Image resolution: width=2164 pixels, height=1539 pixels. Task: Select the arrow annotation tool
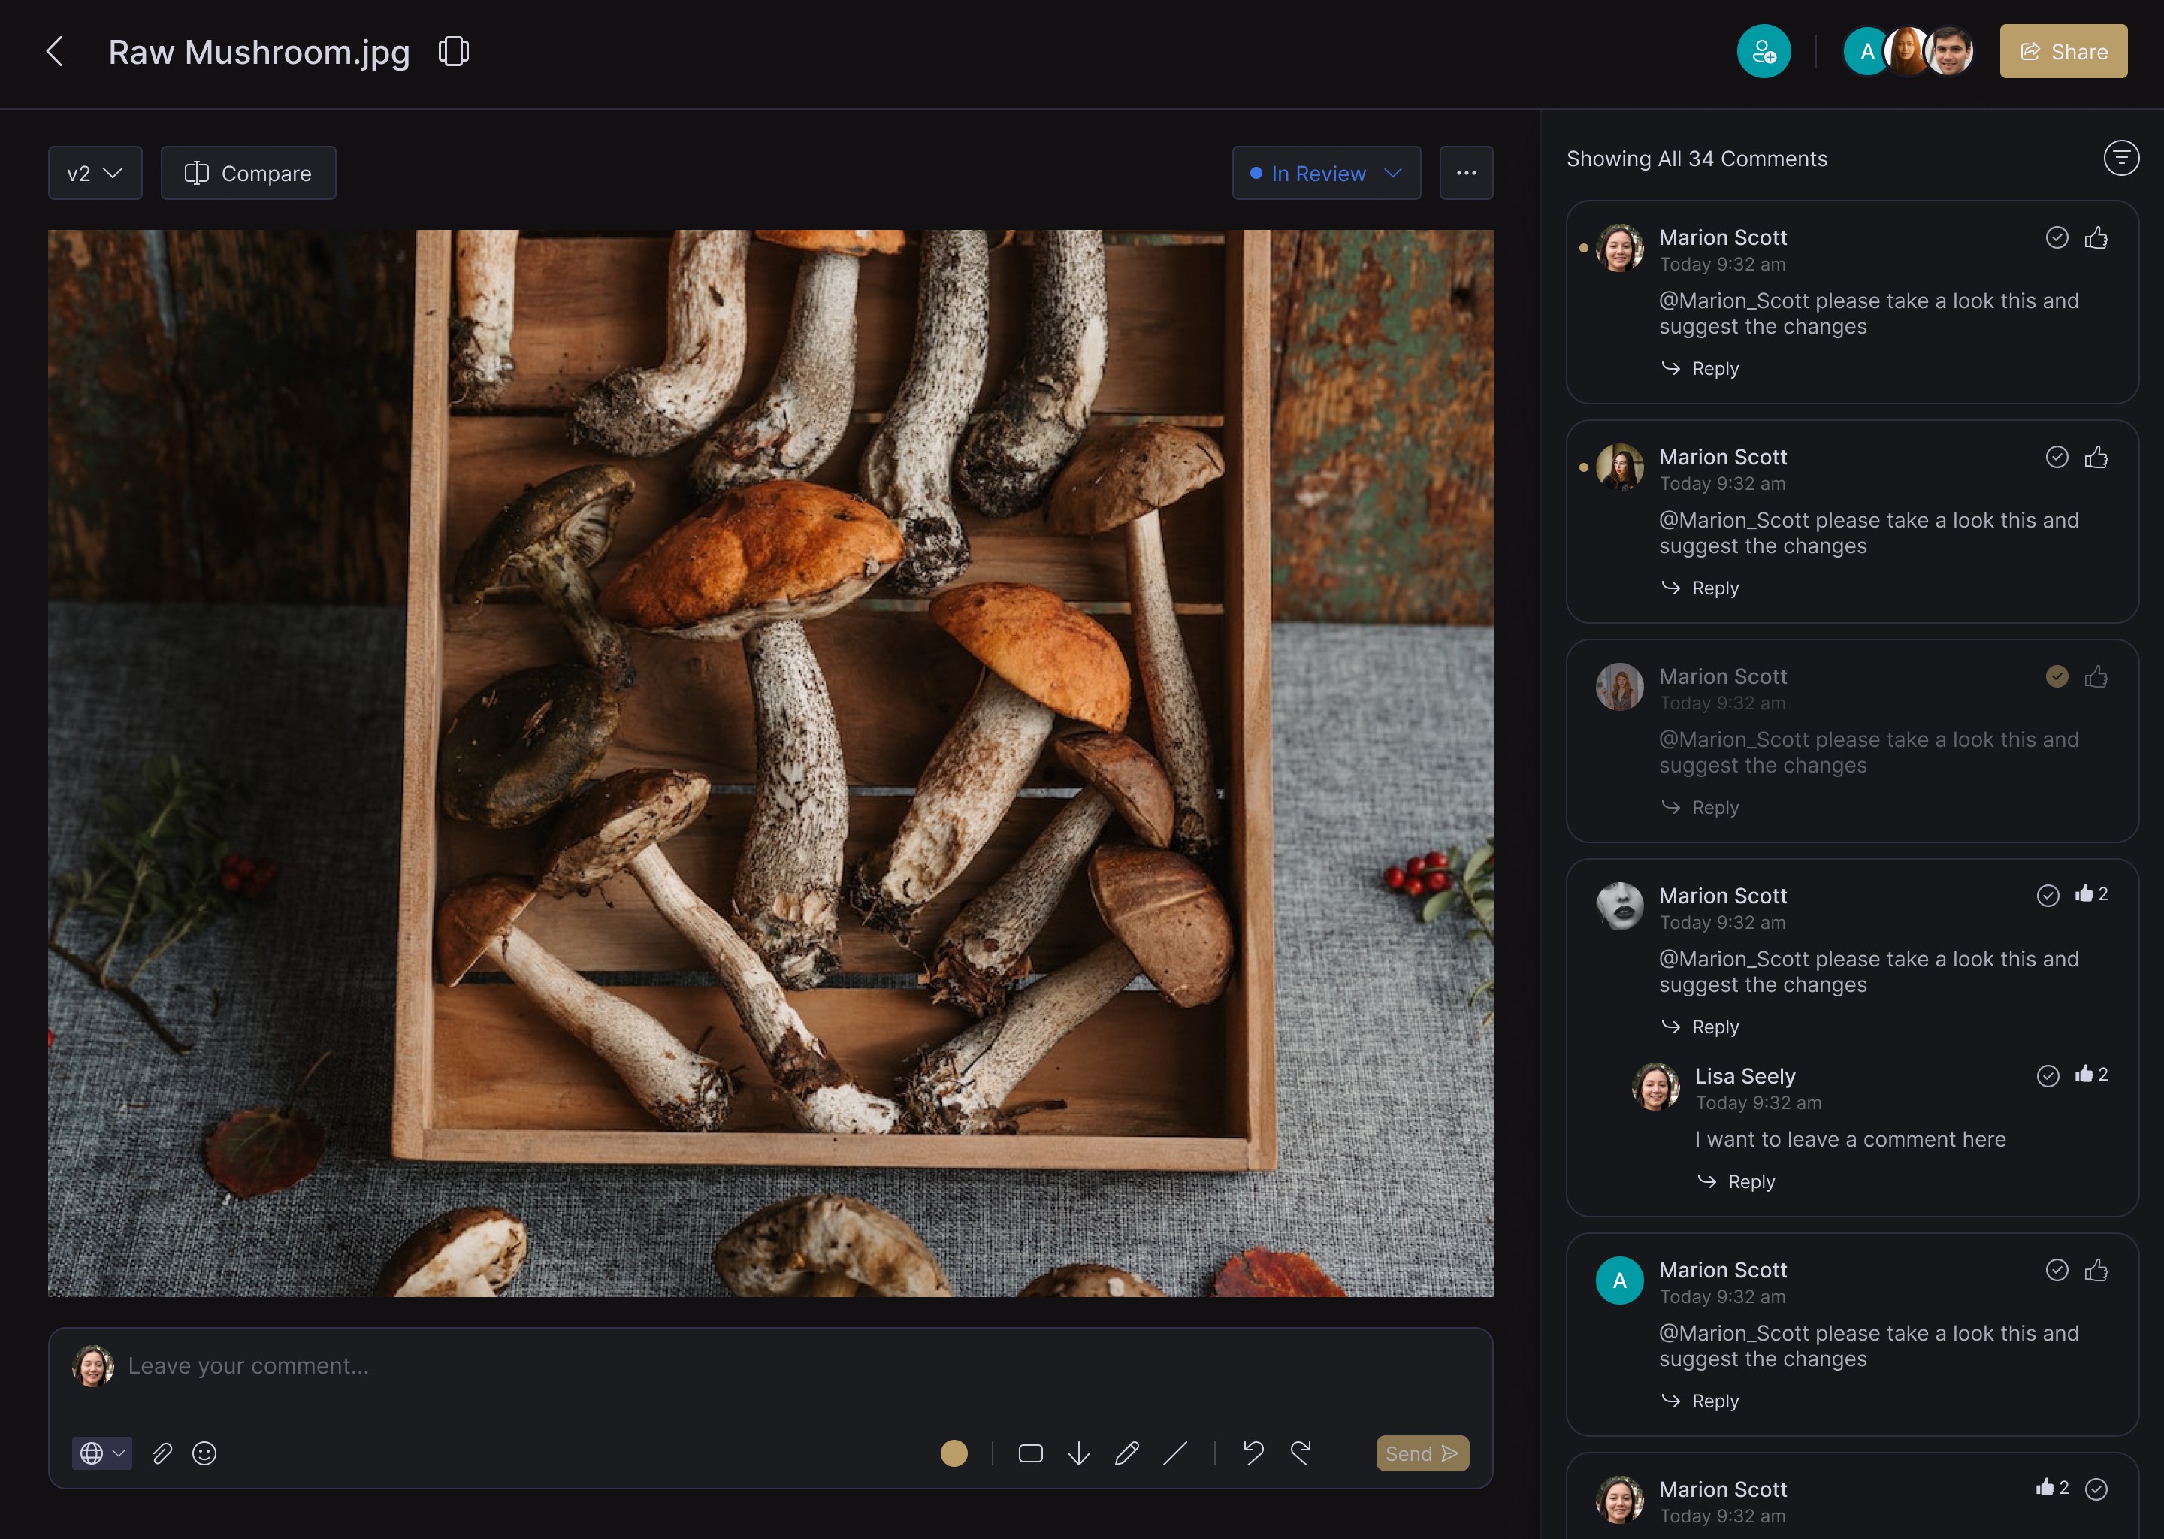pos(1078,1453)
